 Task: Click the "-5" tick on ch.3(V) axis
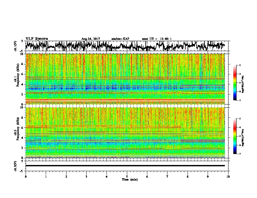tap(22, 171)
